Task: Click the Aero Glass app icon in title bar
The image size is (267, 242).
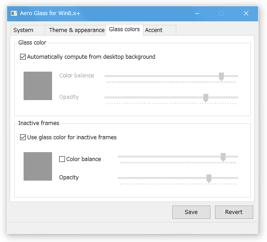Action: click(x=14, y=13)
